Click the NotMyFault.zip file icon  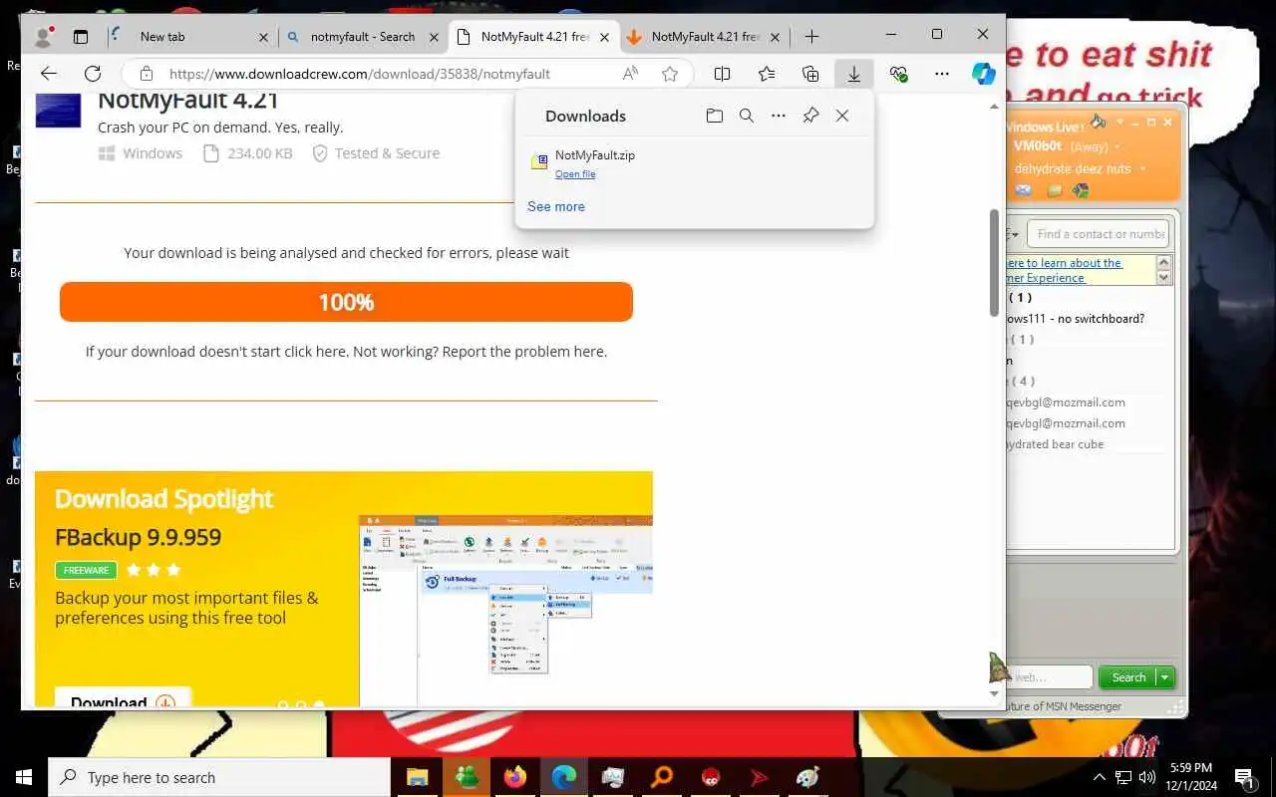[539, 162]
